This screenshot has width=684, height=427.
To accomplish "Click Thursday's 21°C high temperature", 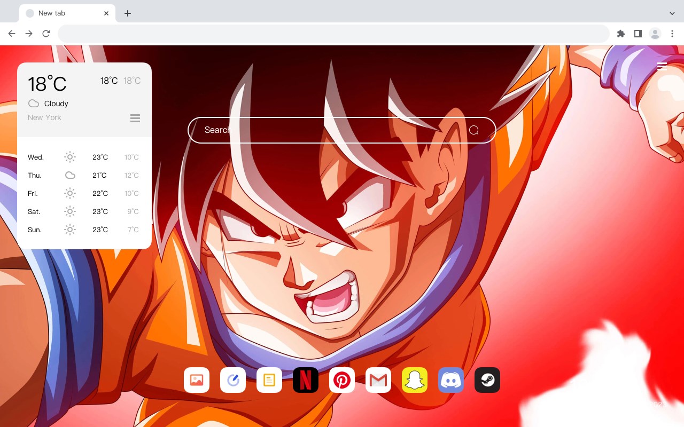I will (99, 175).
